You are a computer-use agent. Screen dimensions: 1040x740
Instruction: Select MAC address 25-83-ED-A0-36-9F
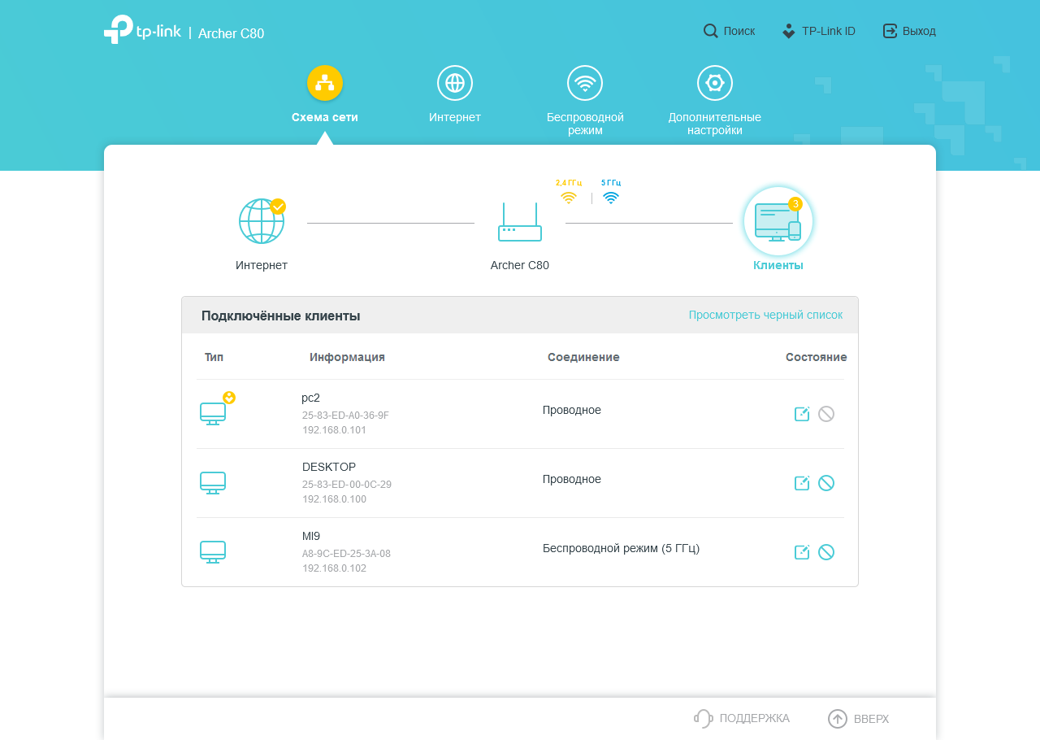(x=345, y=416)
